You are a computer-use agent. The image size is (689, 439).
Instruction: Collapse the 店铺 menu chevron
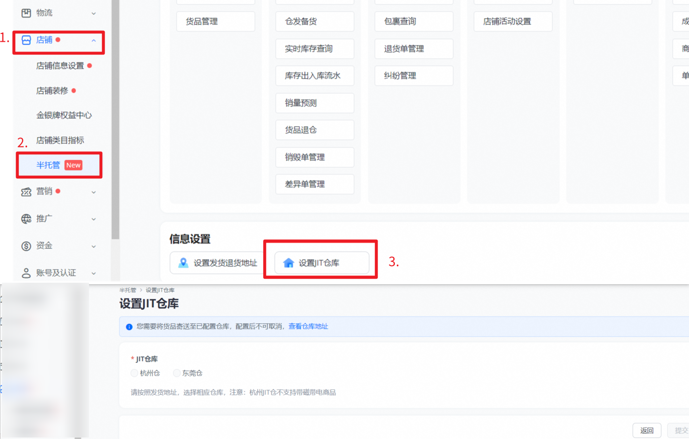[x=94, y=40]
